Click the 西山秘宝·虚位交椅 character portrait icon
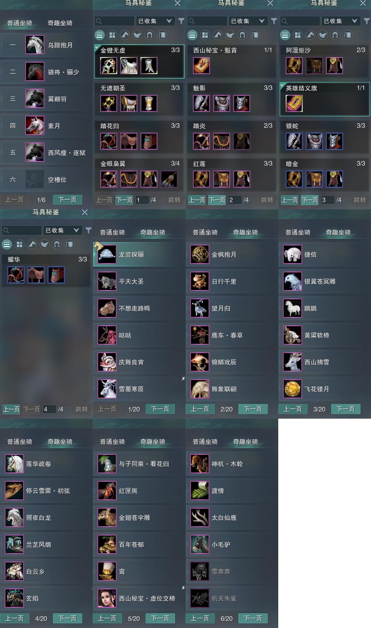The width and height of the screenshot is (371, 628). point(107,599)
